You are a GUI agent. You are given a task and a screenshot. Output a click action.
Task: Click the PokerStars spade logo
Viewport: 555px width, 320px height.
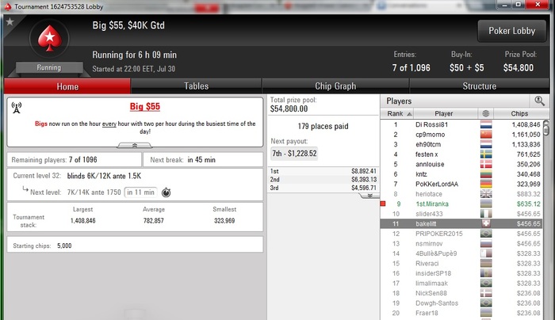pos(49,38)
